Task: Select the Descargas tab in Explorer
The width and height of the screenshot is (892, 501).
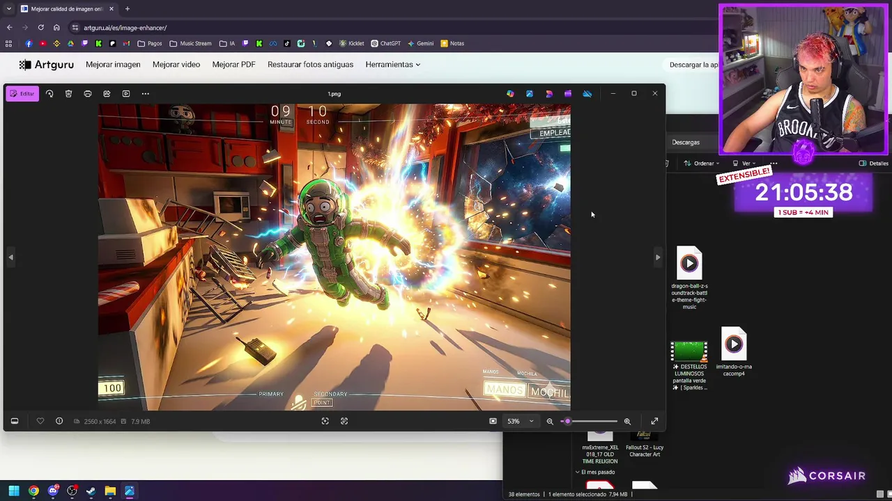Action: pyautogui.click(x=686, y=142)
